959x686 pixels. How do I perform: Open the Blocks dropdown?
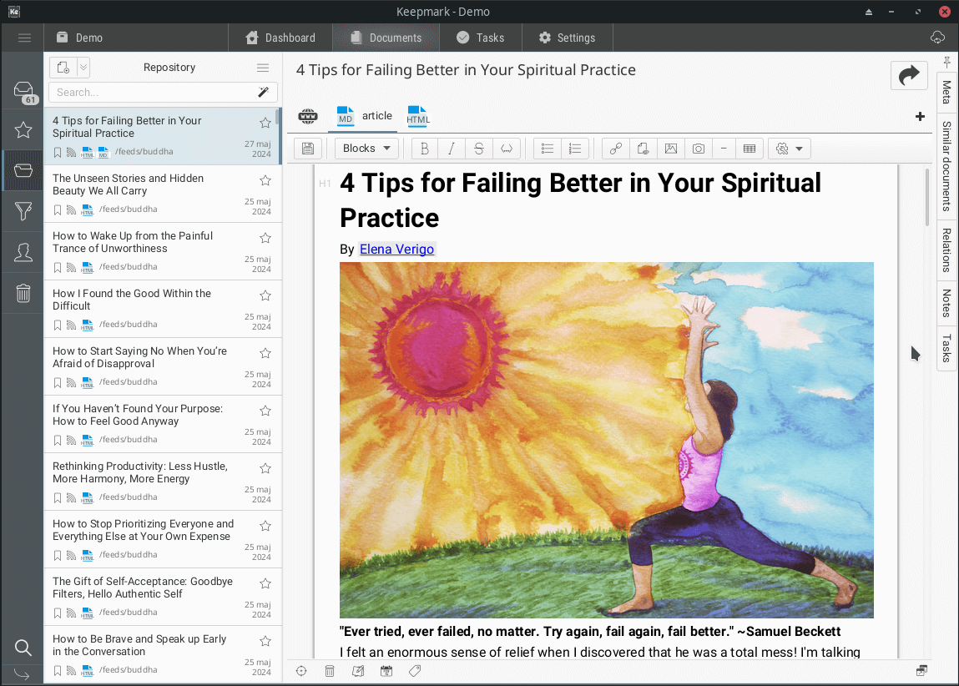pos(366,149)
